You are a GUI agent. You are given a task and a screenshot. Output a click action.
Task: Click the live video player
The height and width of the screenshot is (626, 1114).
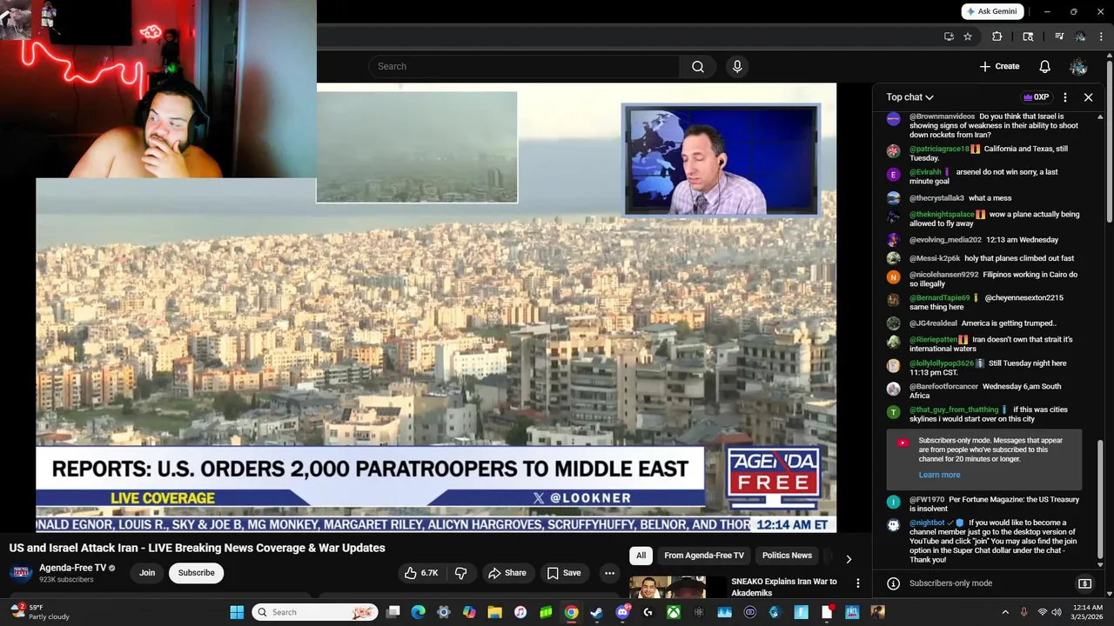point(436,307)
